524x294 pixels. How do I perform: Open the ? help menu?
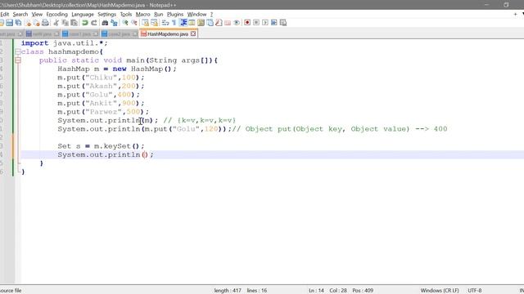(x=211, y=15)
